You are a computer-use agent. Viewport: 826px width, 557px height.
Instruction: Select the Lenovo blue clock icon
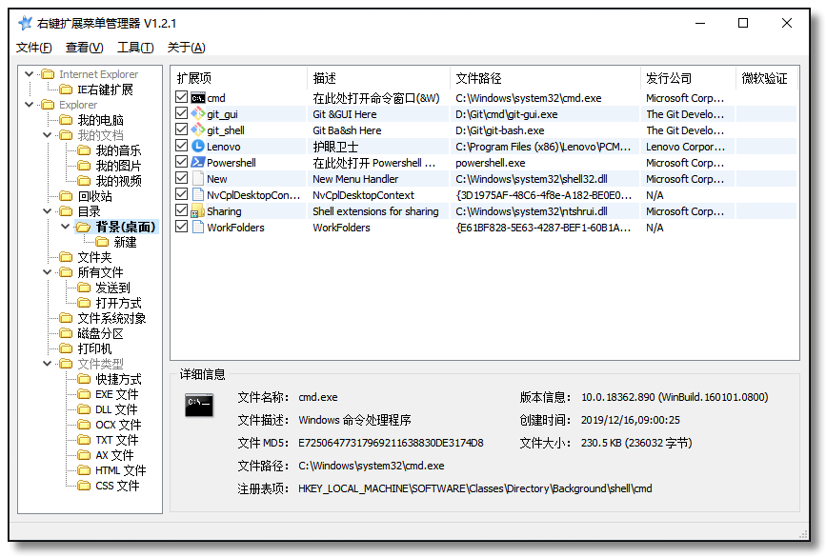pyautogui.click(x=198, y=147)
